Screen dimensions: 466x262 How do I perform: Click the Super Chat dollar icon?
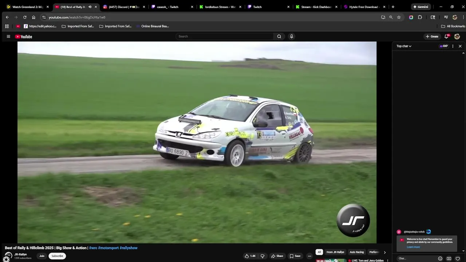pyautogui.click(x=449, y=258)
